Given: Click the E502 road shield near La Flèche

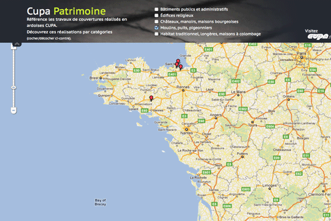Looking at the screenshot, I should point(243,109).
